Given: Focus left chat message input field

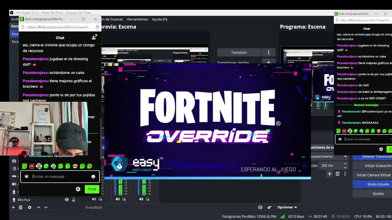Looking at the screenshot, I should click(x=60, y=177).
